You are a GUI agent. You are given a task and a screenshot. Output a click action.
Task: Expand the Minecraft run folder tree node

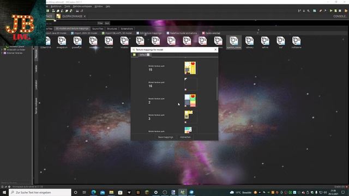(2, 50)
